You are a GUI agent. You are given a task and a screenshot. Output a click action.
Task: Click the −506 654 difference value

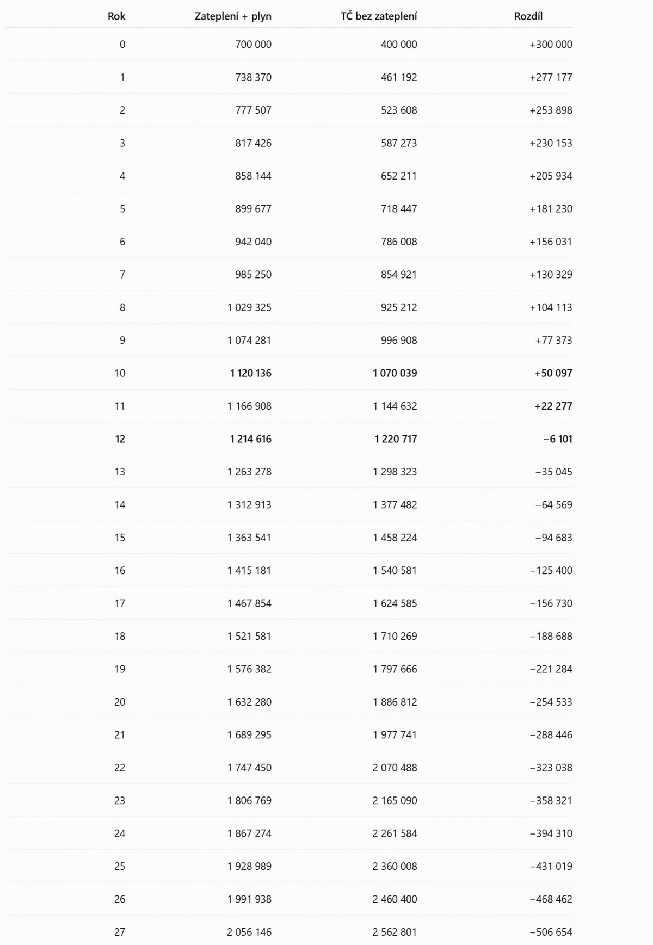tap(551, 932)
